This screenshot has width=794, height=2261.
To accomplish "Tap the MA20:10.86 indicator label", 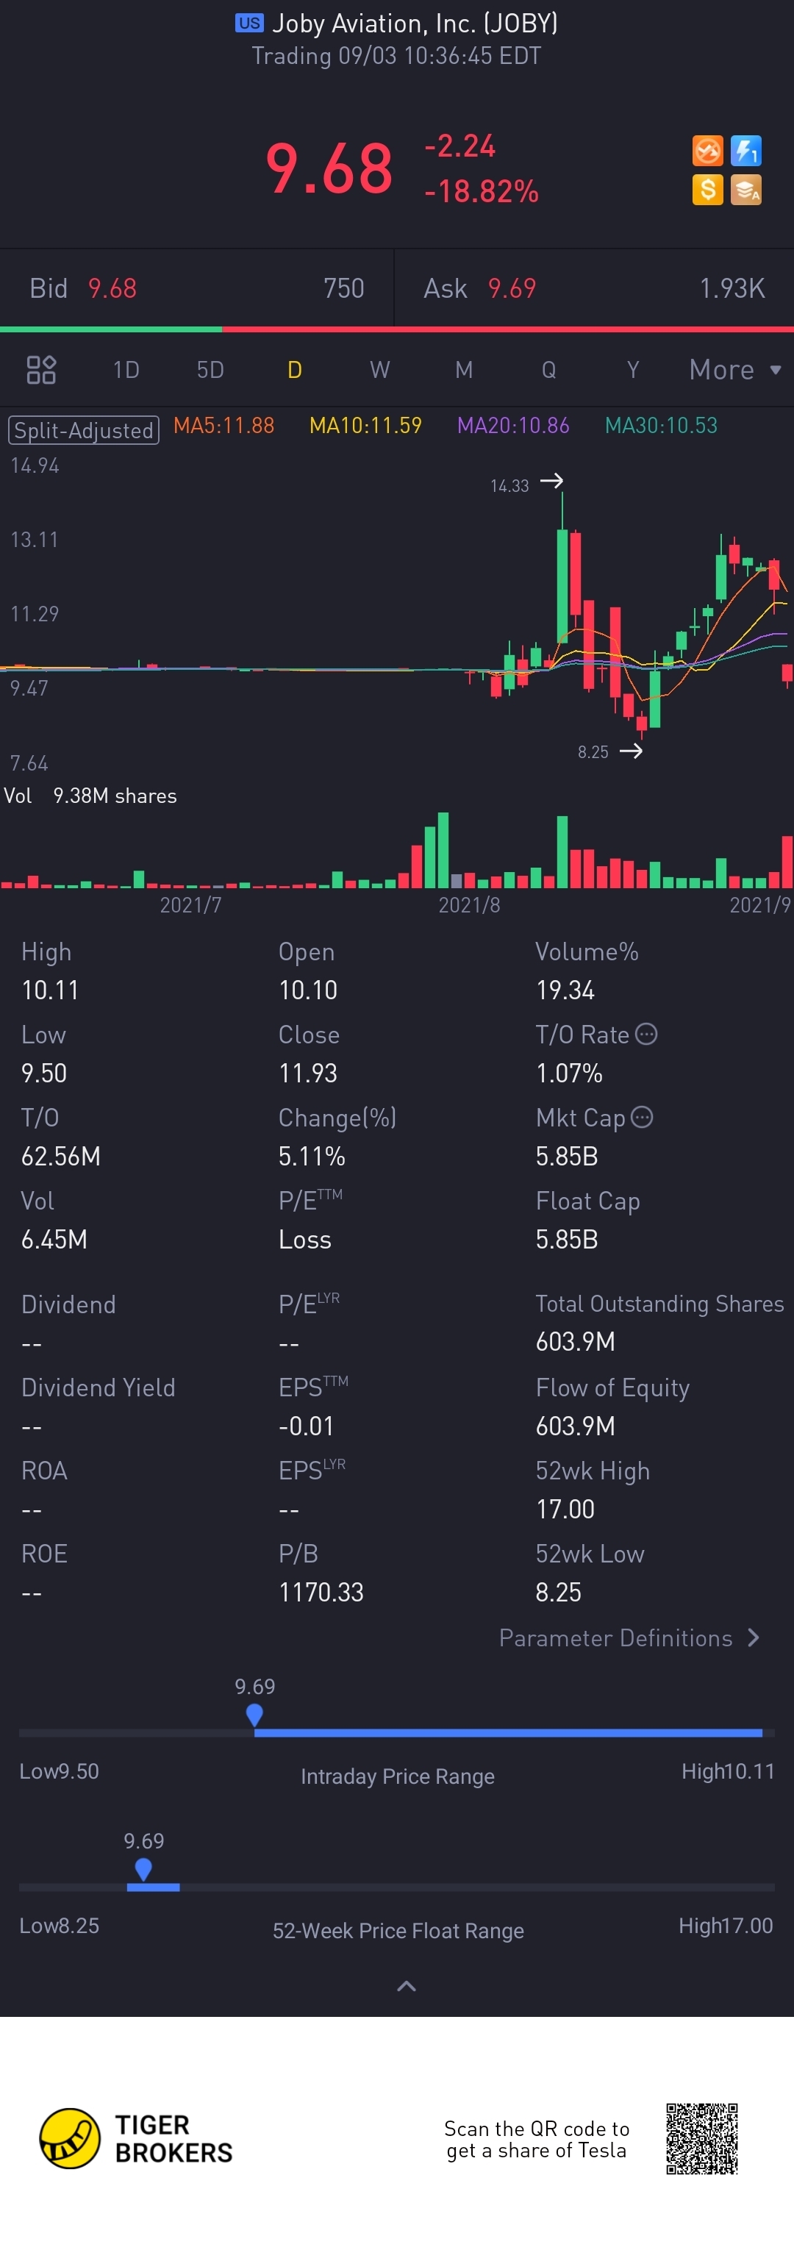I will pyautogui.click(x=513, y=426).
